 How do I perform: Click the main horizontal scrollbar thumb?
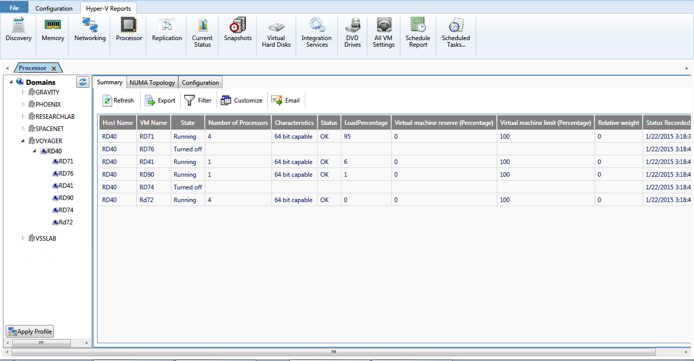[x=333, y=351]
